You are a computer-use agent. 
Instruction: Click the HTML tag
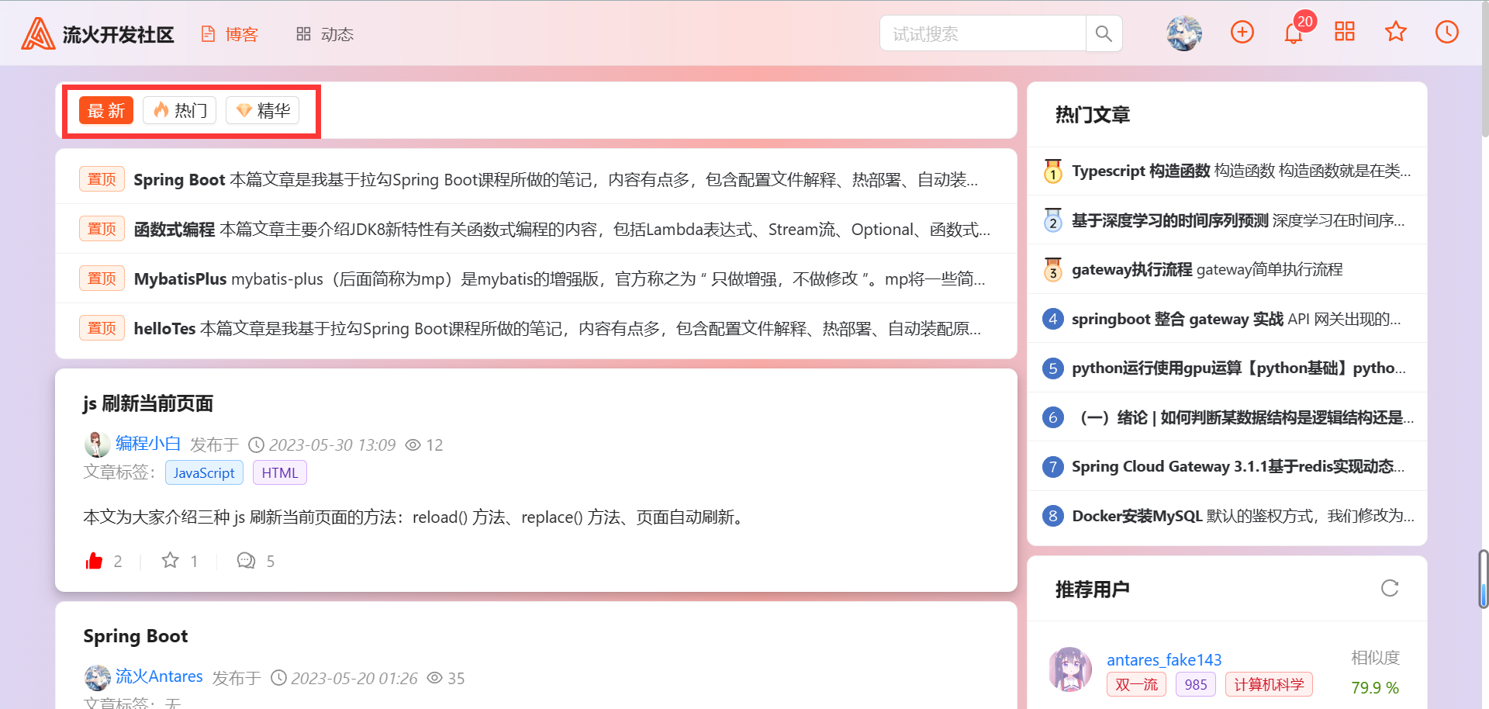(x=280, y=472)
